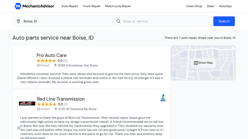Viewport: 248px width, 139px height.
Task: Click the address pin icon for 5730 W Overland Rd
Action: [x=56, y=109]
